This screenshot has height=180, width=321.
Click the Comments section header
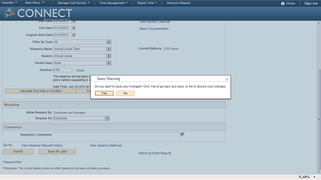[x=114, y=127]
